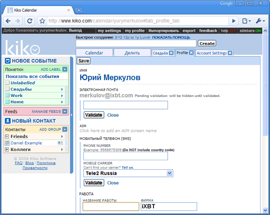Image resolution: width=270 pixels, height=215 pixels.
Task: Click Validate under mobile carrier
Action: coord(94,183)
